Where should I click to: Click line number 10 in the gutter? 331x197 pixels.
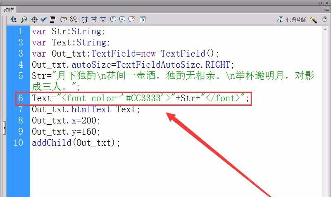(18, 143)
